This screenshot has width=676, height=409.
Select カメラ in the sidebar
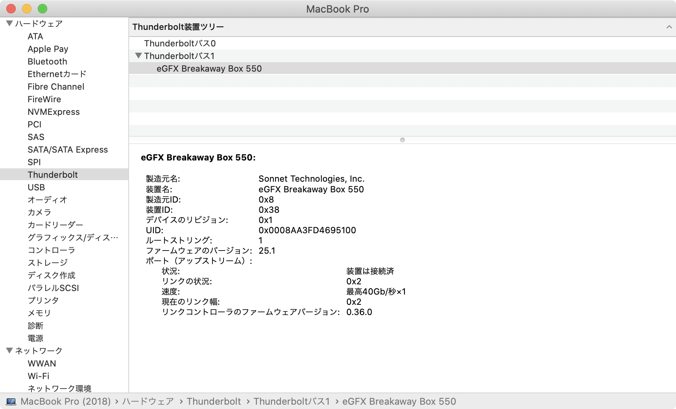pos(39,212)
